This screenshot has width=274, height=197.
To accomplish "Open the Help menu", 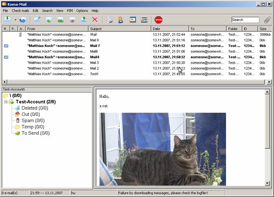I will pos(95,11).
